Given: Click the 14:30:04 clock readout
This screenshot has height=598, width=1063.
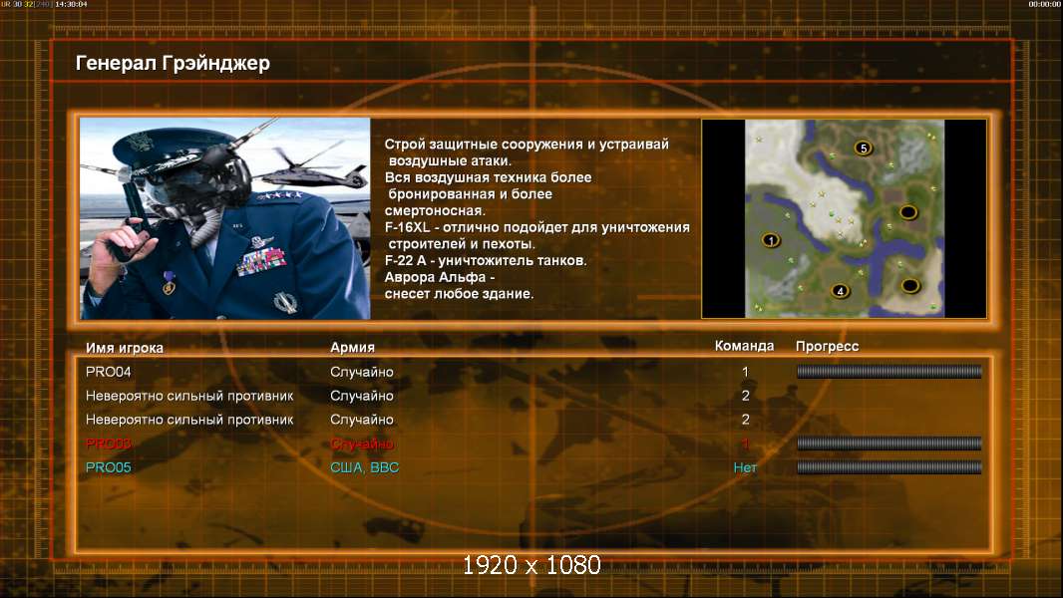Looking at the screenshot, I should (x=71, y=4).
